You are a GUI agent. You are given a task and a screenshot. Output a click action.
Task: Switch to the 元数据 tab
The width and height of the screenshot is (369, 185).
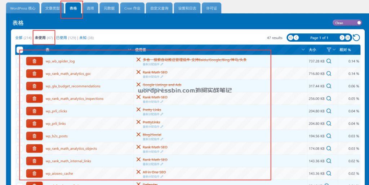point(109,8)
